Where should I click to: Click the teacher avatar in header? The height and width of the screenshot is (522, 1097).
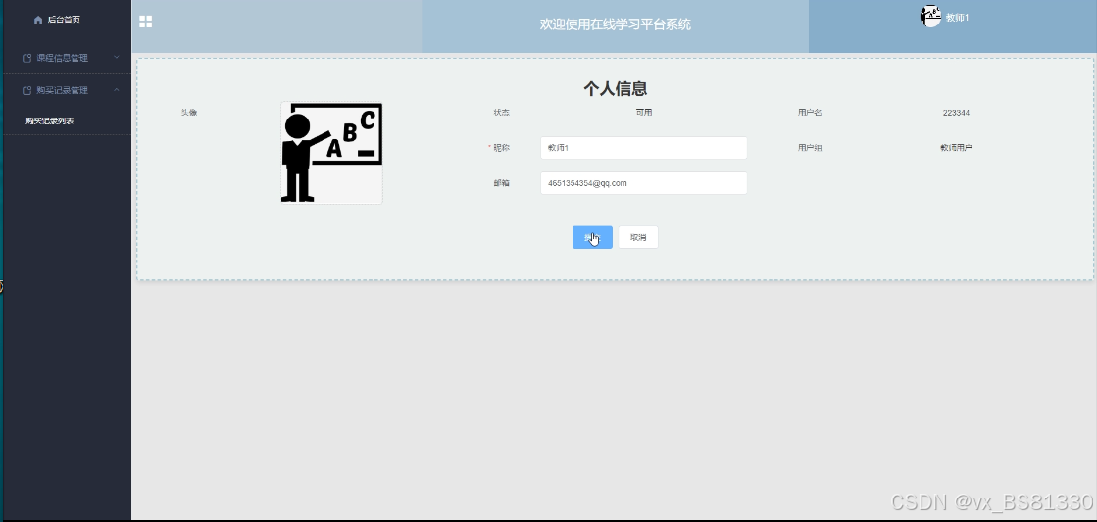pos(930,16)
